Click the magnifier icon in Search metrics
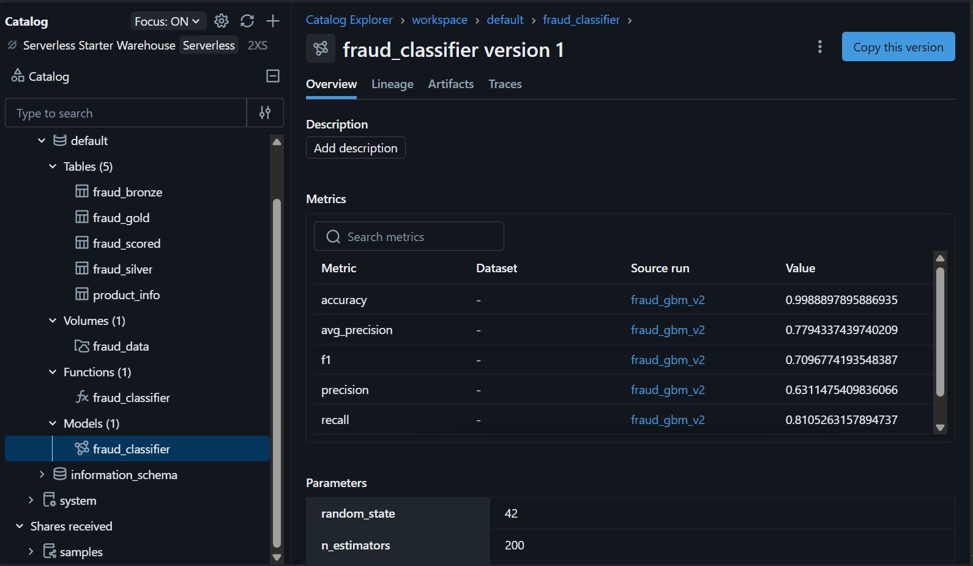The width and height of the screenshot is (973, 566). [334, 237]
